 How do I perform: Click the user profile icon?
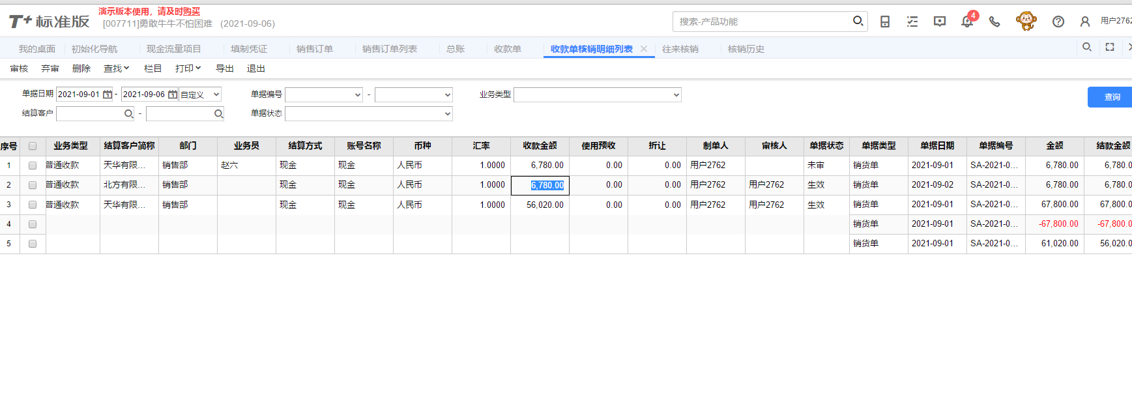[1085, 22]
